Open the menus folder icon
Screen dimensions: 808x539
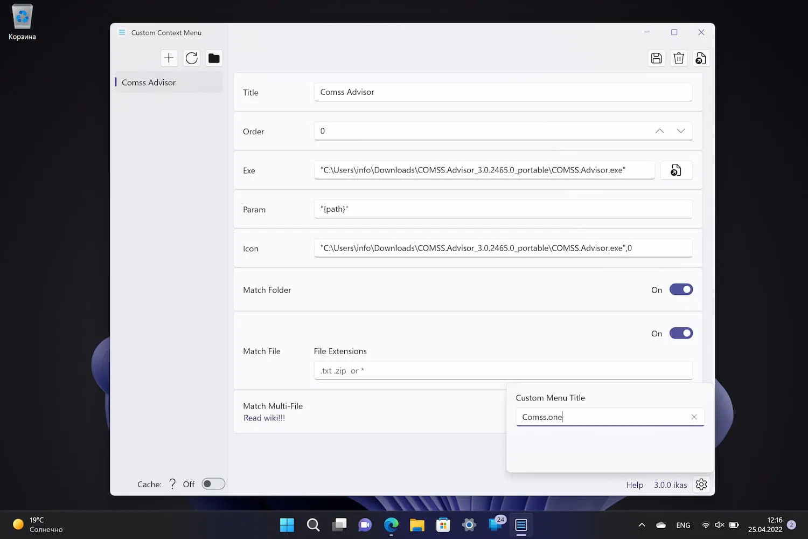214,58
